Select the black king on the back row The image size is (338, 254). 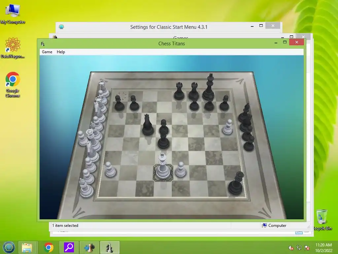[209, 87]
